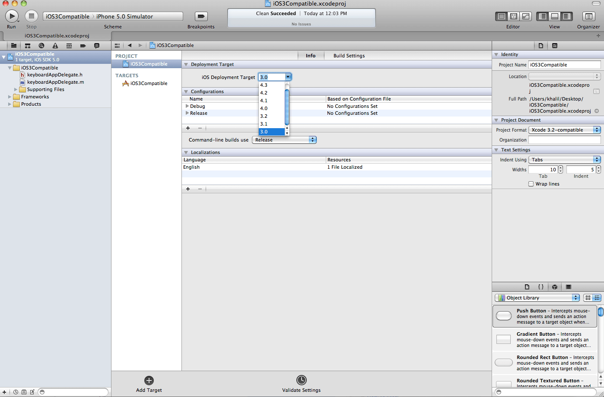Expand the Debug configuration row
Image resolution: width=604 pixels, height=397 pixels.
(x=187, y=106)
